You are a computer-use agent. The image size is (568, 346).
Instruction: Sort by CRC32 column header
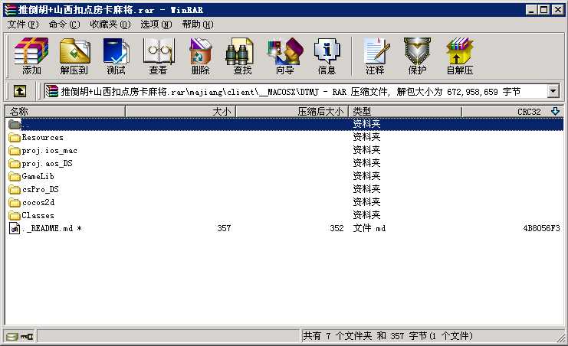513,112
